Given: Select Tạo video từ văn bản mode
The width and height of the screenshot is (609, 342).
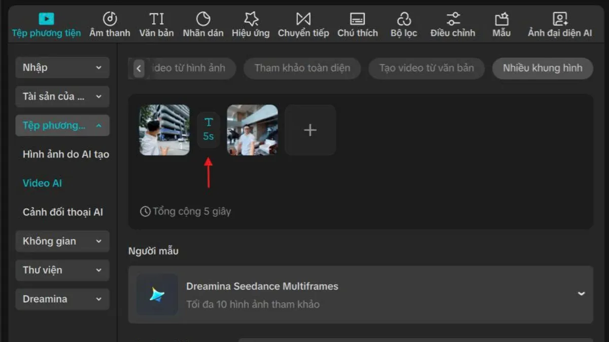Looking at the screenshot, I should [x=427, y=68].
